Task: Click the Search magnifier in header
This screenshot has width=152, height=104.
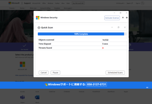Action: [132, 3]
